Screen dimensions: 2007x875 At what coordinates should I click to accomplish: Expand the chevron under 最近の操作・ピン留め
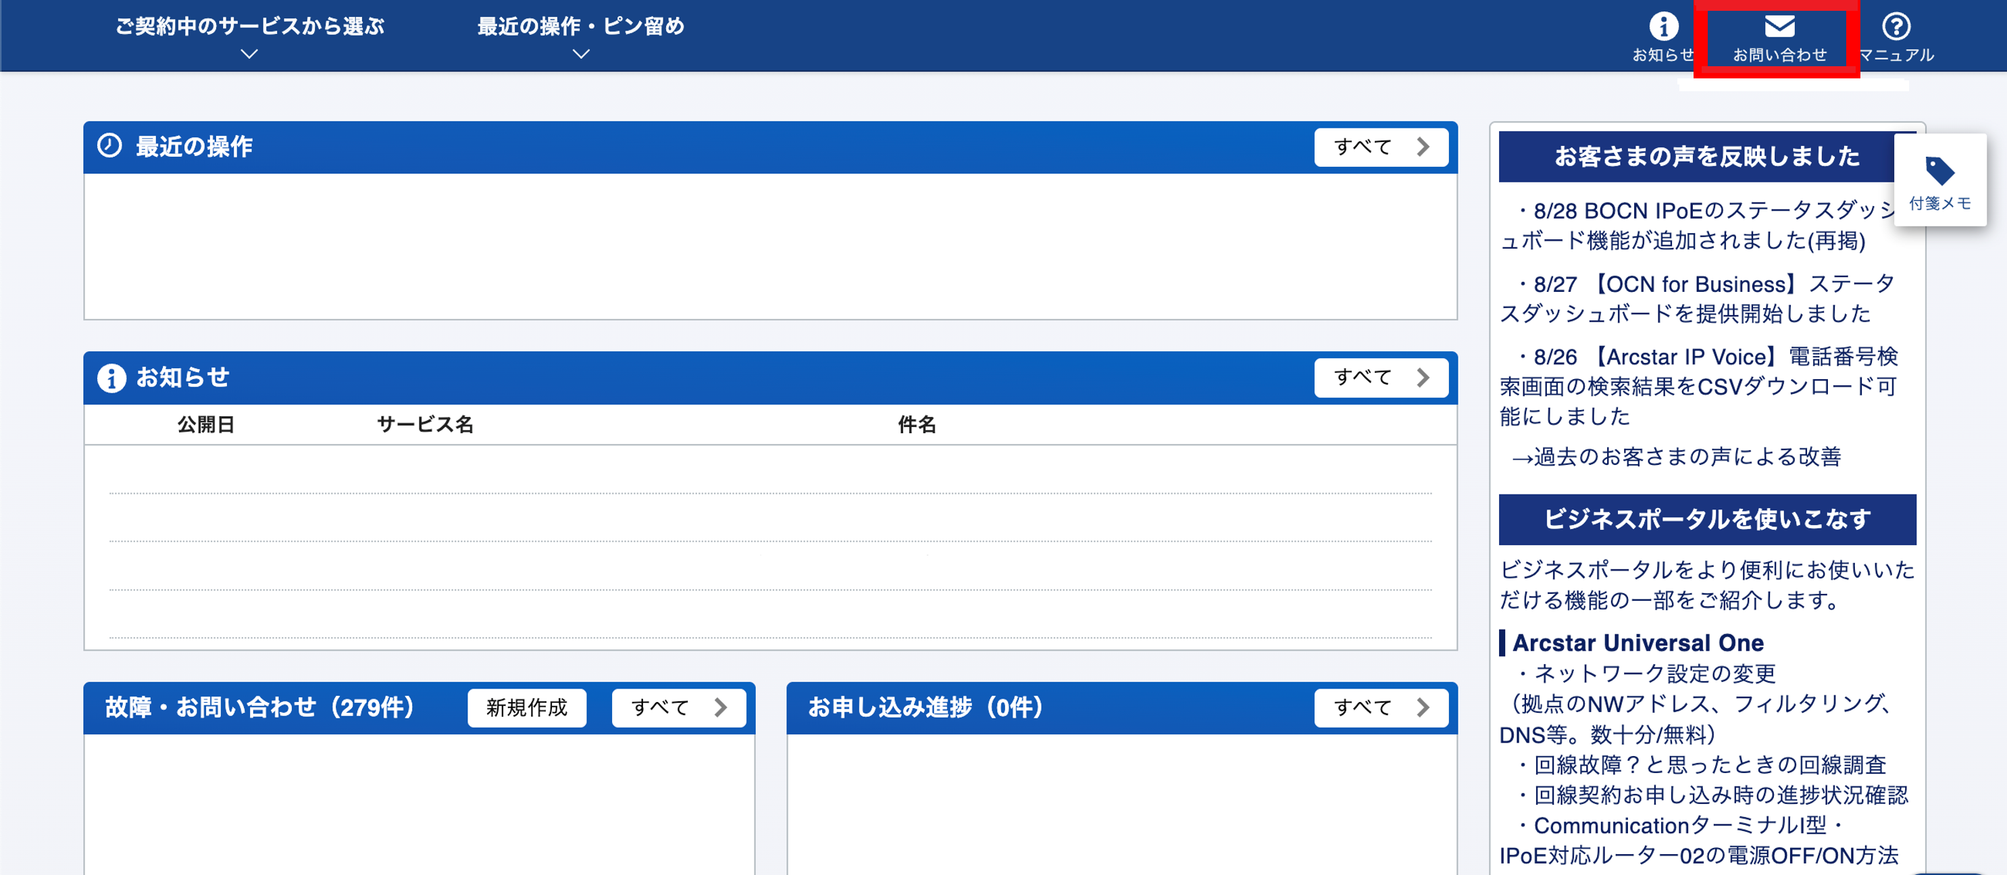[x=580, y=55]
